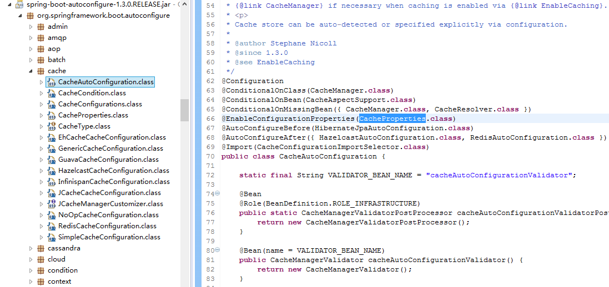609x287 pixels.
Task: Select GuavaCacheConfiguration.class in the tree
Action: pyautogui.click(x=108, y=160)
